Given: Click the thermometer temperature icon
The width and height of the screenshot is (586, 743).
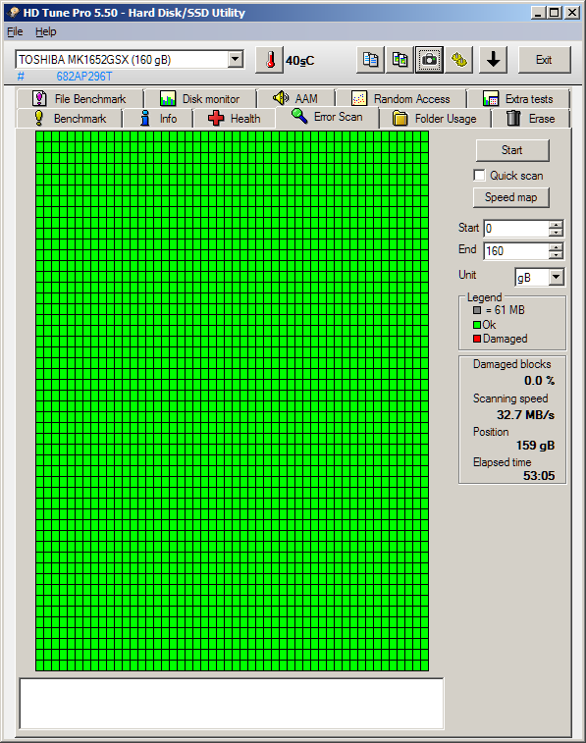Looking at the screenshot, I should coord(269,60).
